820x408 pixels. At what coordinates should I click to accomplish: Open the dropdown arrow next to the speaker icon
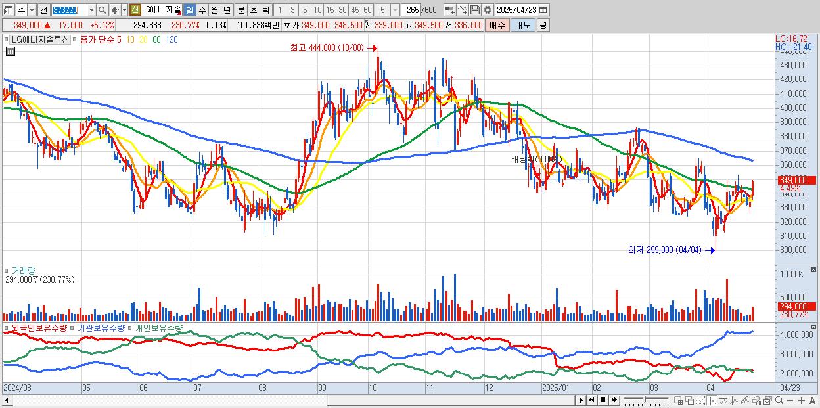coord(124,10)
